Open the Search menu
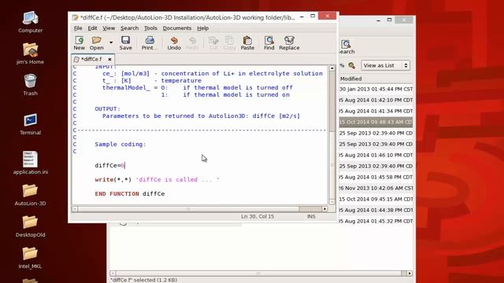Viewport: 504px width, 283px height. (129, 28)
